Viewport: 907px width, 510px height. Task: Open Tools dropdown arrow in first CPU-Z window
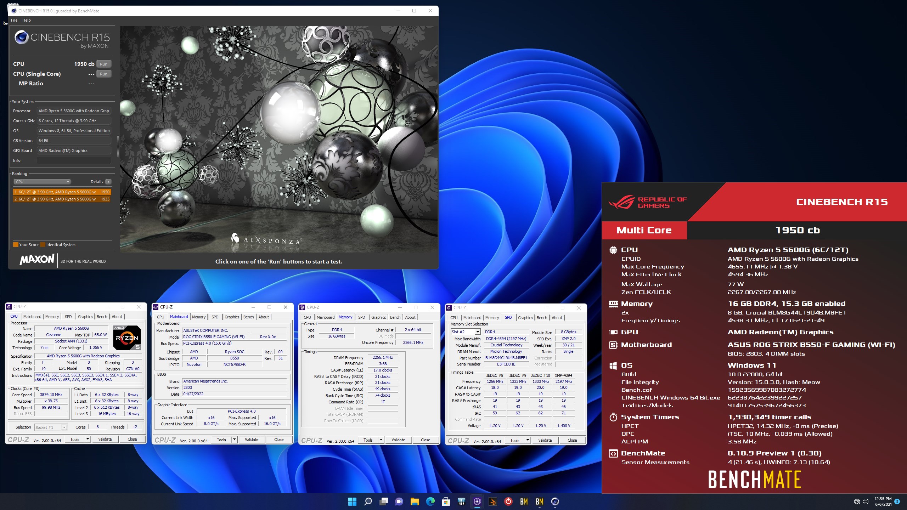88,440
